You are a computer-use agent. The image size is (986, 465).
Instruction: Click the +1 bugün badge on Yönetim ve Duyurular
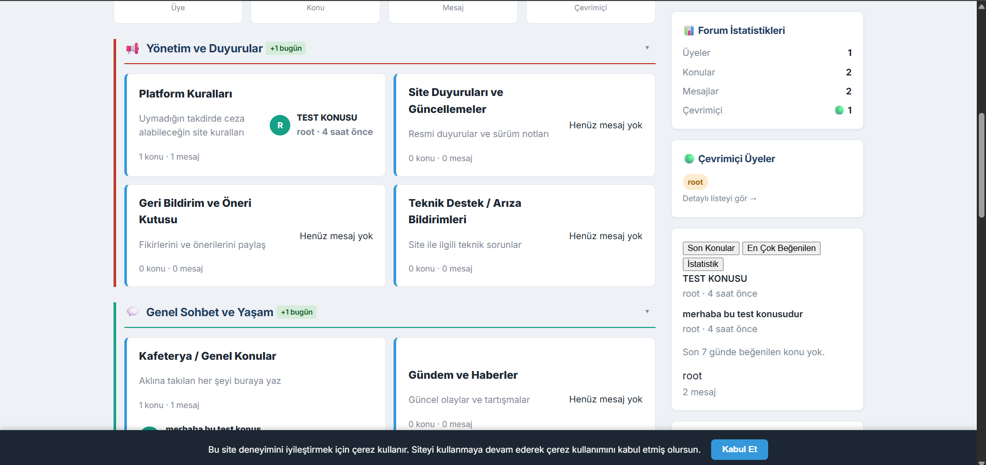(x=286, y=48)
